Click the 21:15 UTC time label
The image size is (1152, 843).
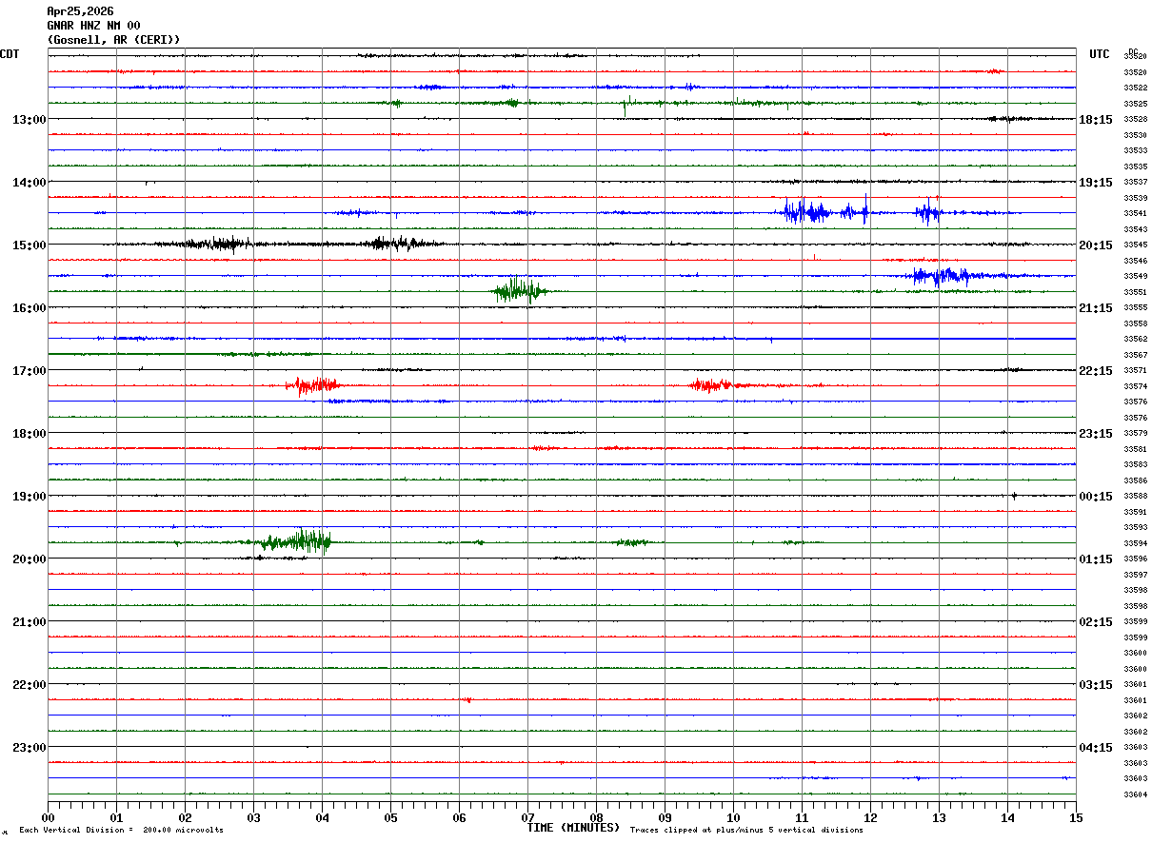pyautogui.click(x=1096, y=308)
